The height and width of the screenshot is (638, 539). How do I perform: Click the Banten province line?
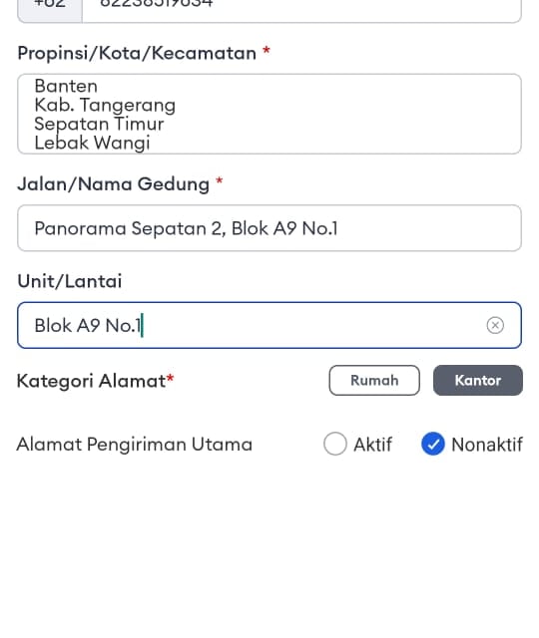tap(66, 87)
